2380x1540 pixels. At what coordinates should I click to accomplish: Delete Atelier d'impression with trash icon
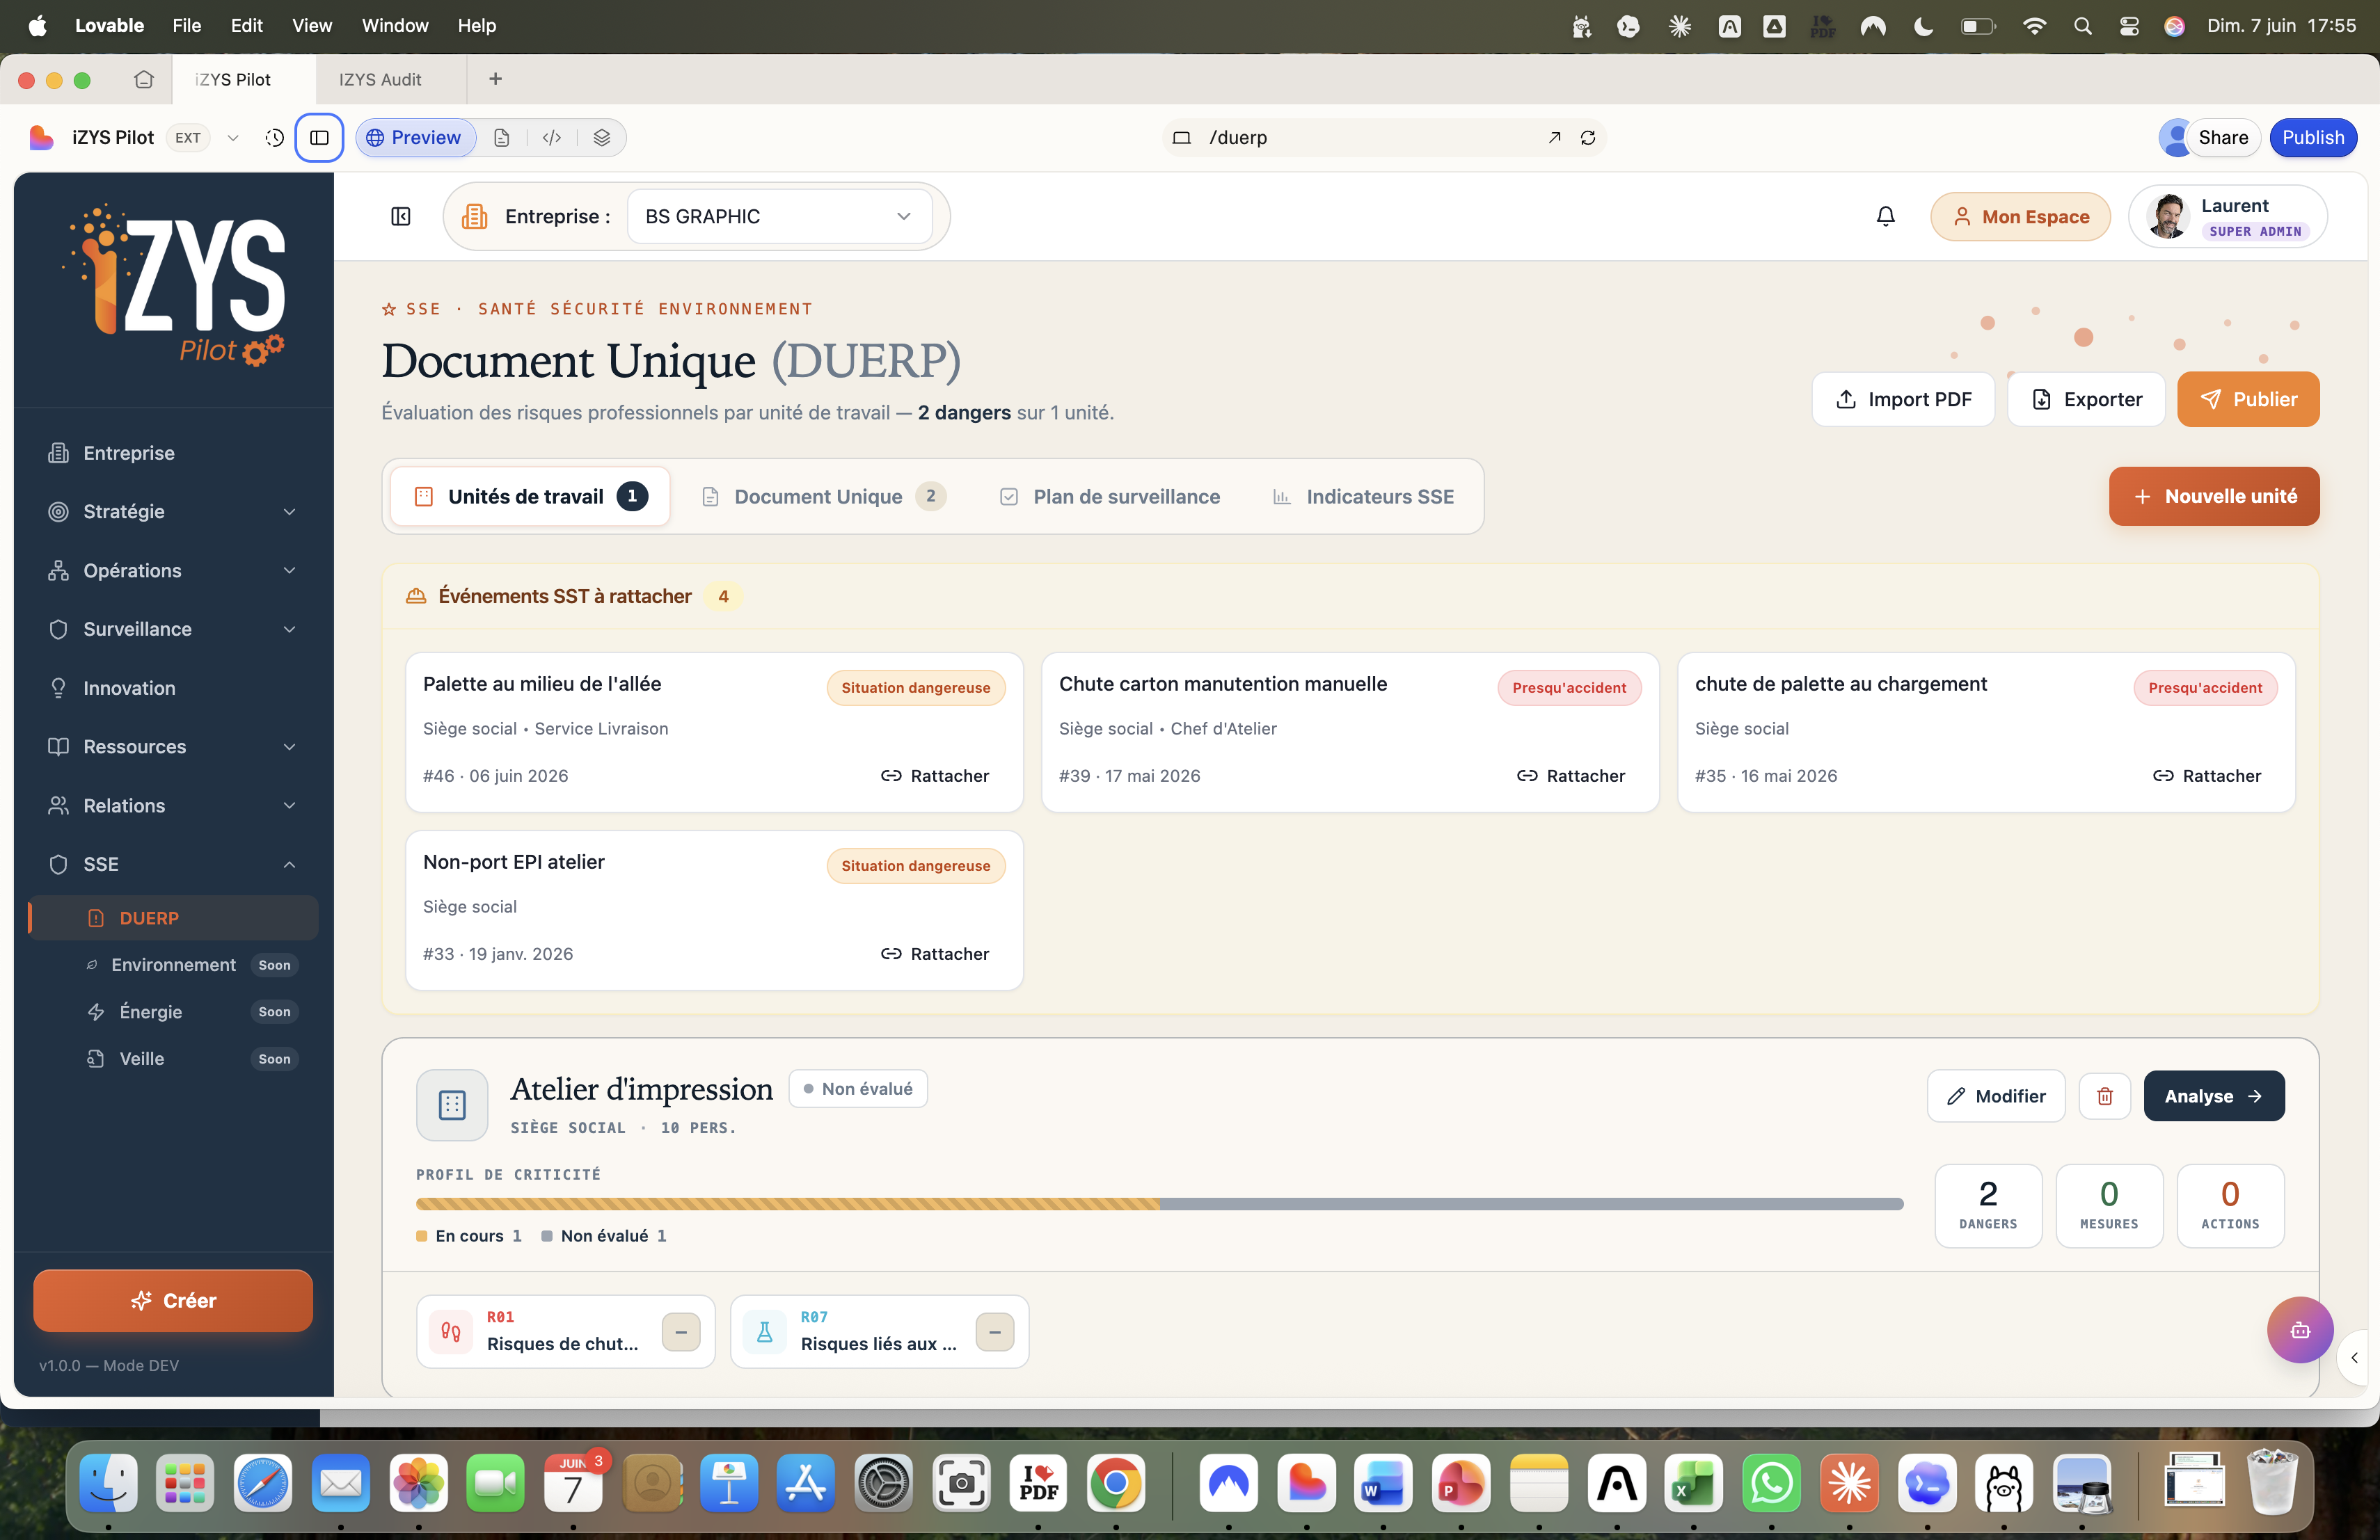point(2105,1098)
